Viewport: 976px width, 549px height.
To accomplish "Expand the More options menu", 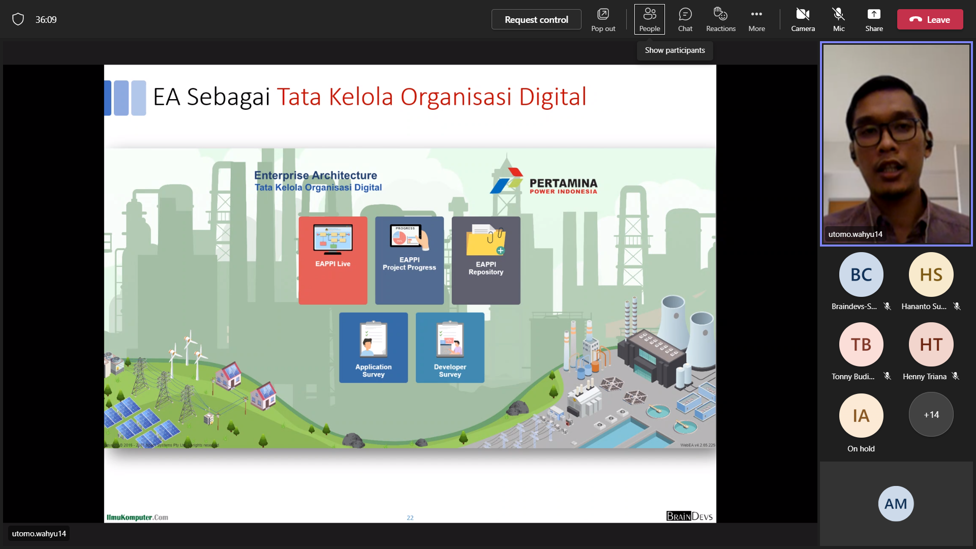I will click(x=756, y=19).
